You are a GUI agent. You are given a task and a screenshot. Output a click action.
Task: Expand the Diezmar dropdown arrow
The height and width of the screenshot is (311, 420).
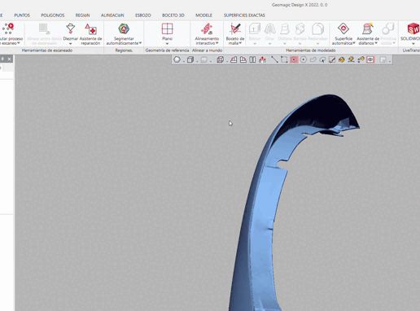click(x=71, y=44)
